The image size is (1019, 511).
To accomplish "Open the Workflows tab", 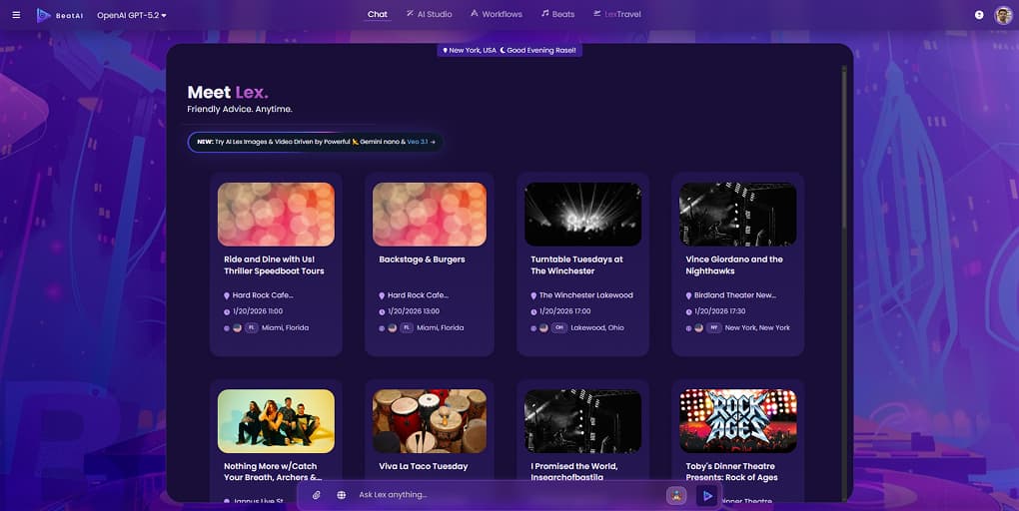I will [x=496, y=14].
